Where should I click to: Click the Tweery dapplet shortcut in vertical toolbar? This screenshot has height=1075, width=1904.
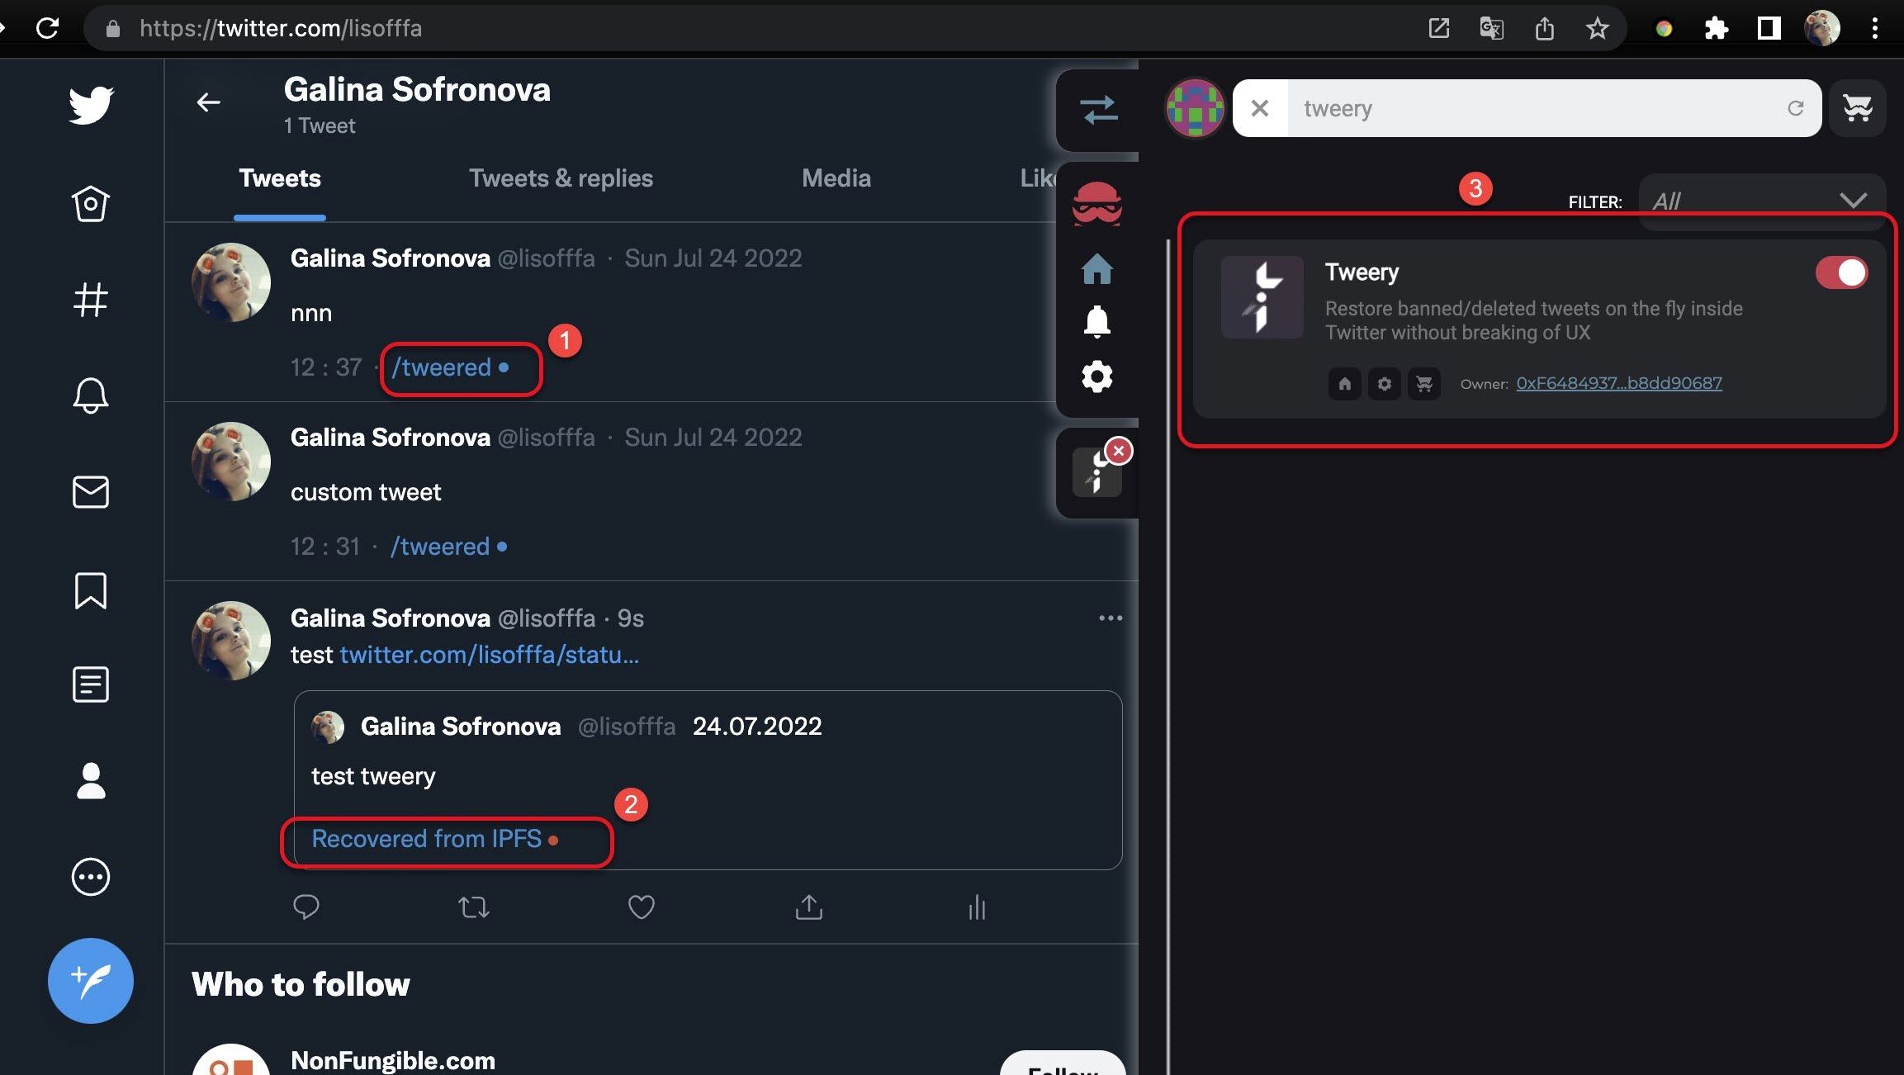point(1096,473)
